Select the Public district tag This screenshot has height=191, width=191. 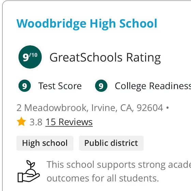click(111, 143)
